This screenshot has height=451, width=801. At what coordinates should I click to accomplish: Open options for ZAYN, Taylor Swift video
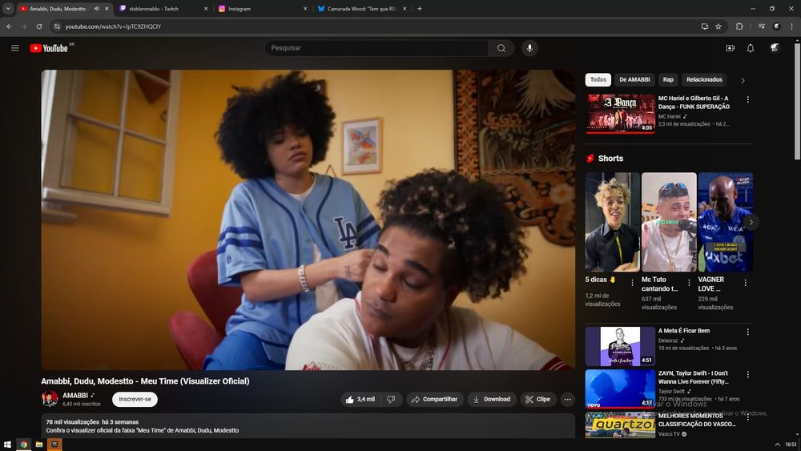coord(748,374)
